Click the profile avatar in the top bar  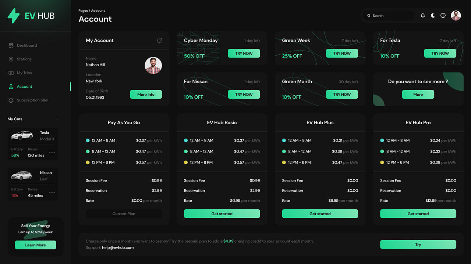[x=456, y=15]
